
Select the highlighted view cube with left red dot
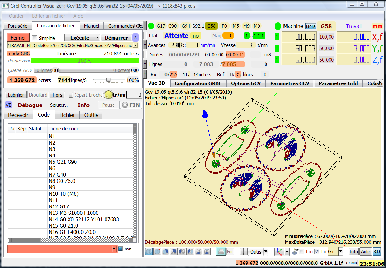(x=149, y=252)
